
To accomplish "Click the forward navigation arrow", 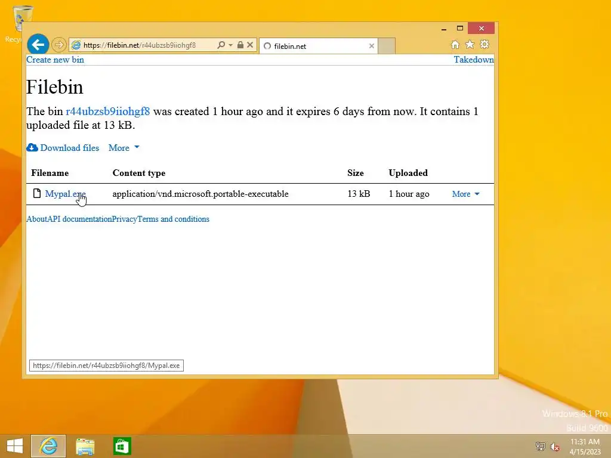I will (x=59, y=45).
